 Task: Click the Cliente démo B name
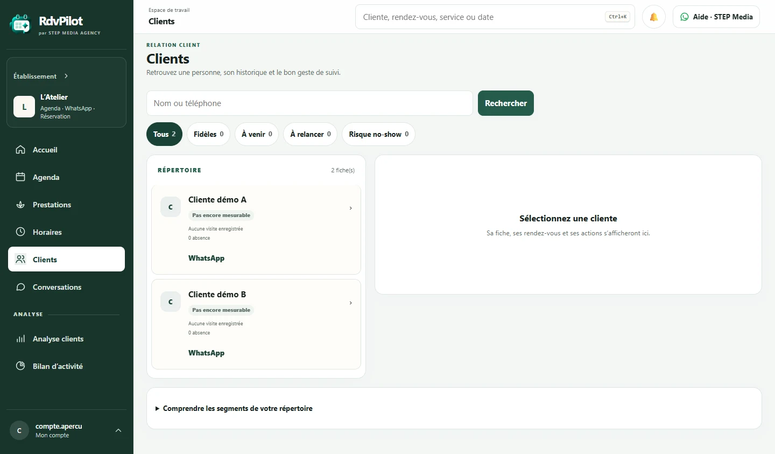pos(217,294)
